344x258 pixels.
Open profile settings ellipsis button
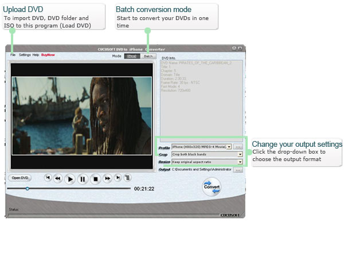[x=238, y=147]
